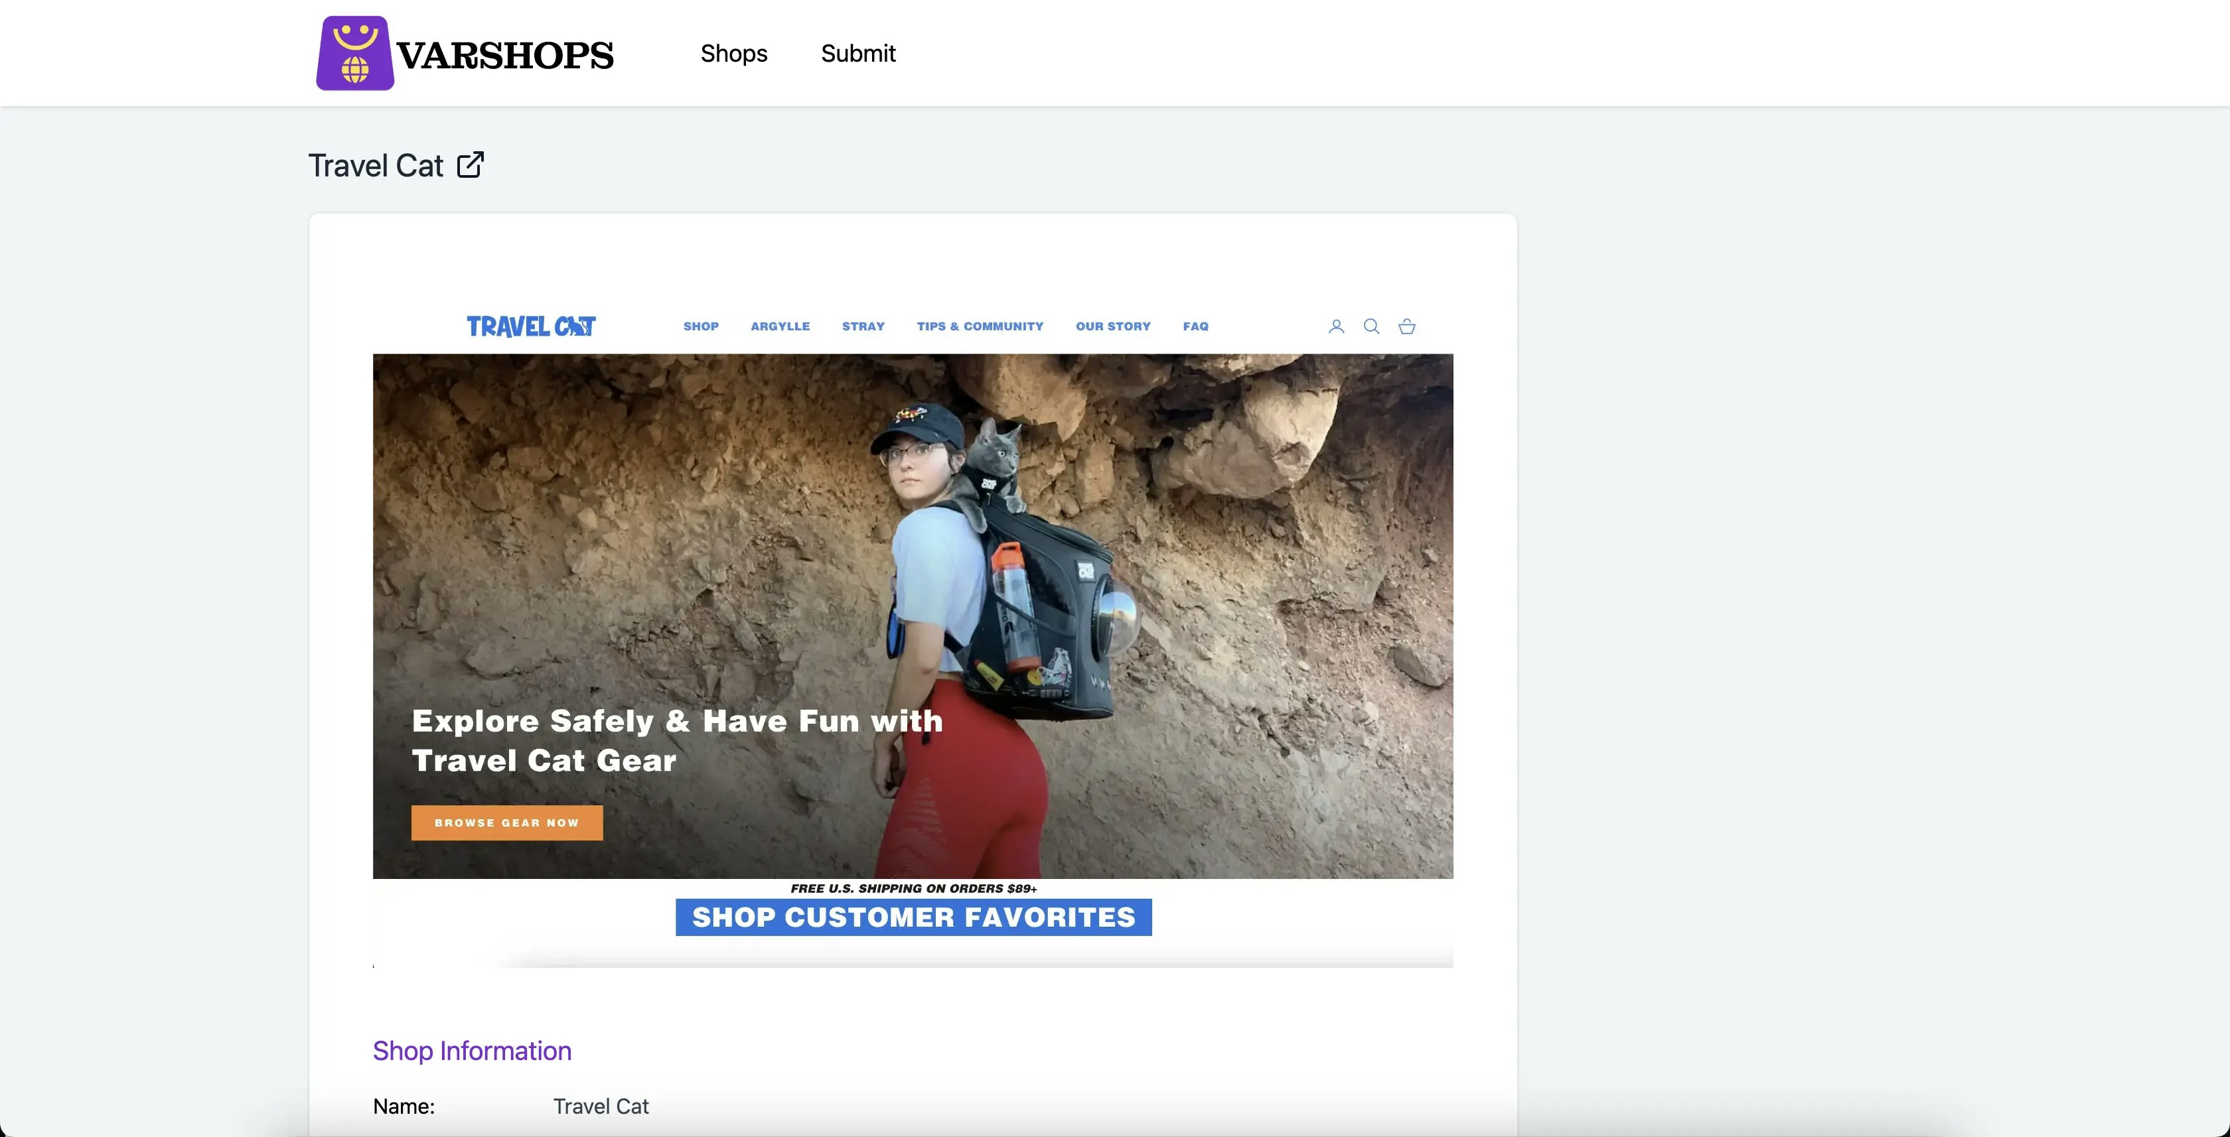Image resolution: width=2230 pixels, height=1137 pixels.
Task: Open OUR STORY nav item
Action: (1113, 326)
